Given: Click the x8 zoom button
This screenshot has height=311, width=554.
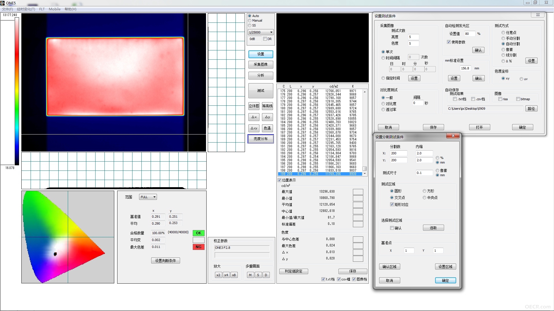Looking at the screenshot, I should tap(234, 275).
